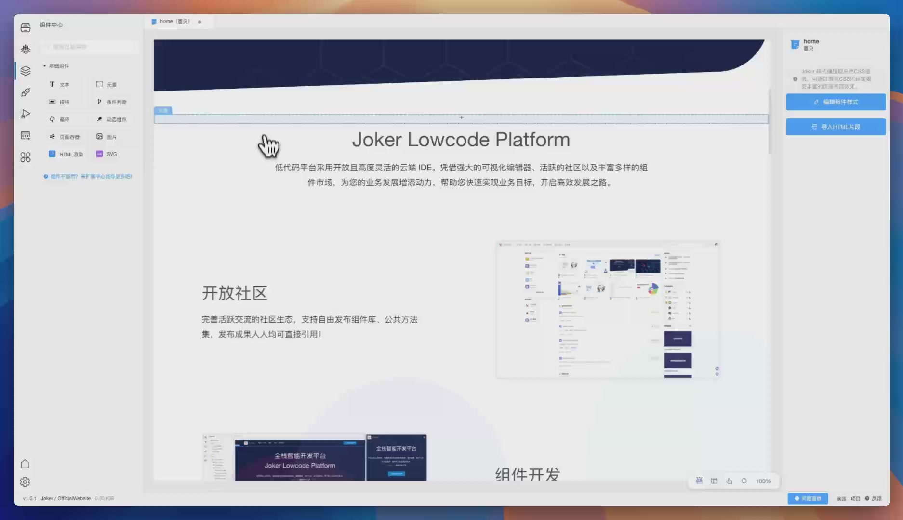
Task: Open the plug connector icon in sidebar
Action: point(26,92)
